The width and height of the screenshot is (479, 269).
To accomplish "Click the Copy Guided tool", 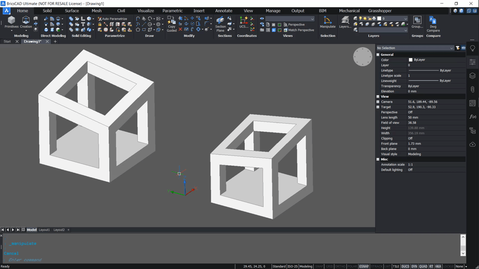I will point(171,24).
